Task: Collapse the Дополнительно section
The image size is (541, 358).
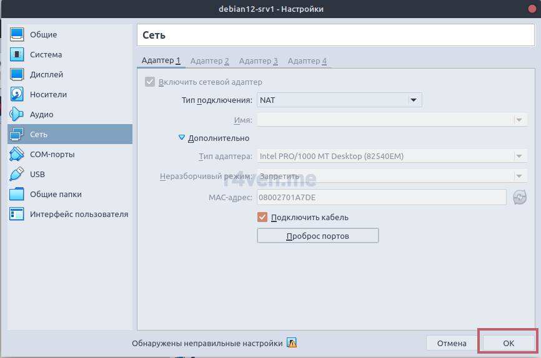Action: (x=182, y=138)
